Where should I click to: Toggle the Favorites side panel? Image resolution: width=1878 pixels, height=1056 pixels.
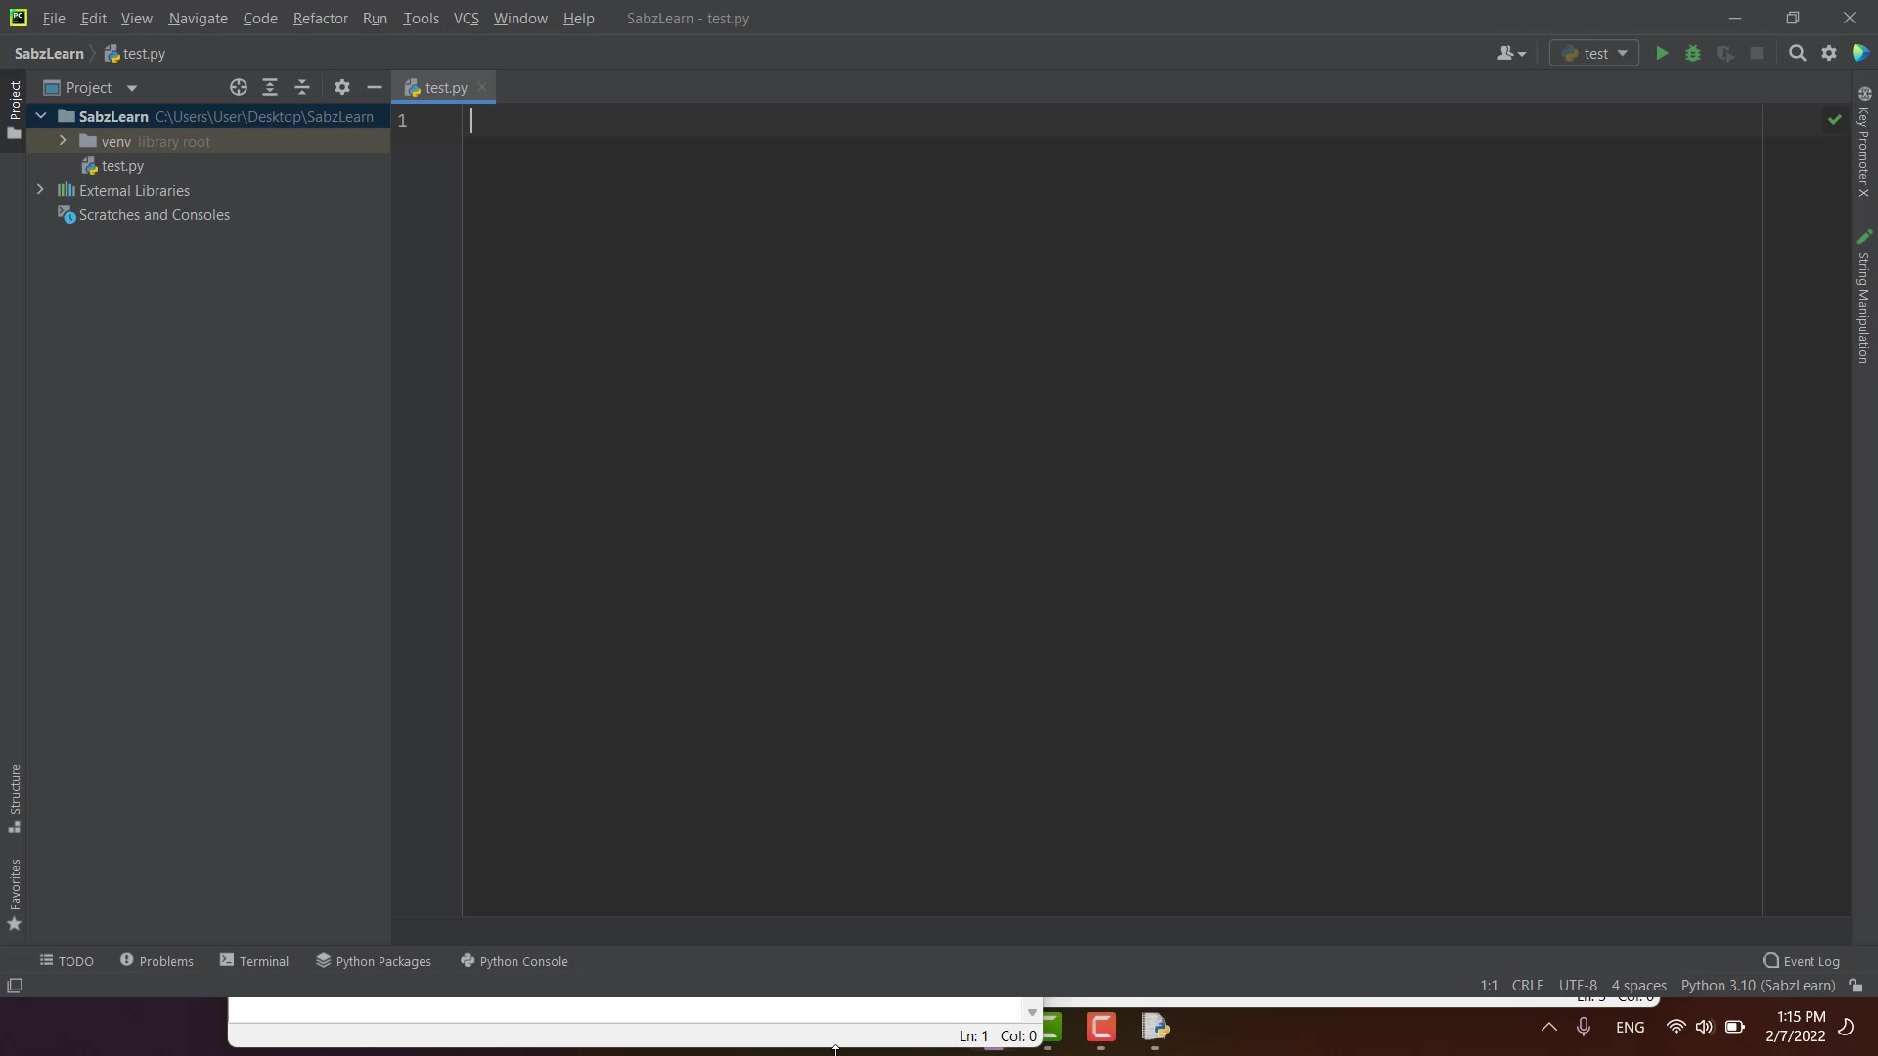[x=15, y=895]
